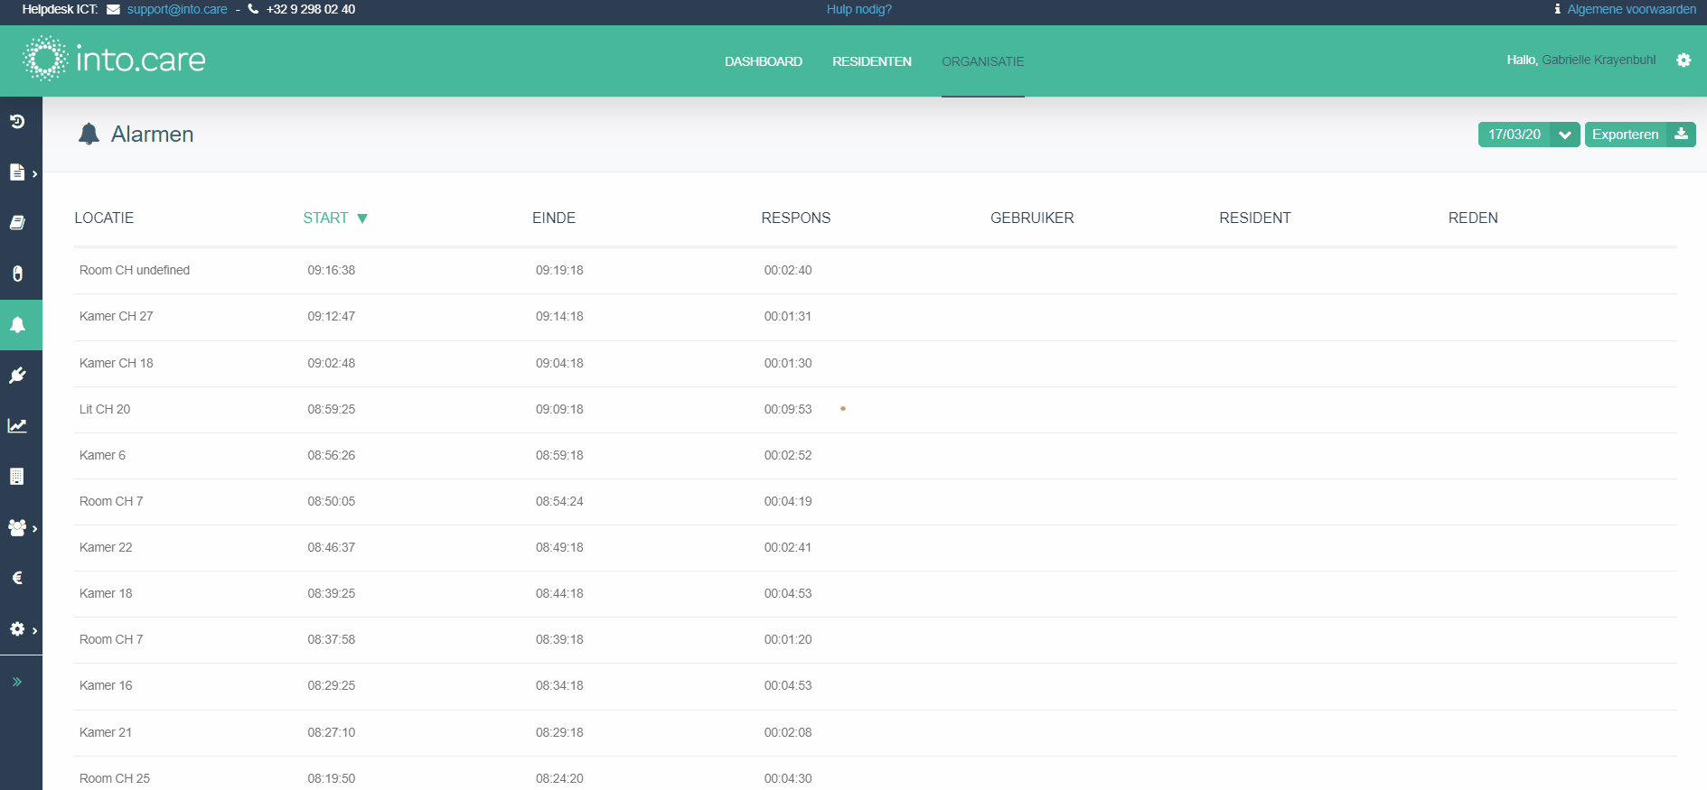Click end time 08:44:18
The width and height of the screenshot is (1707, 790).
559,593
